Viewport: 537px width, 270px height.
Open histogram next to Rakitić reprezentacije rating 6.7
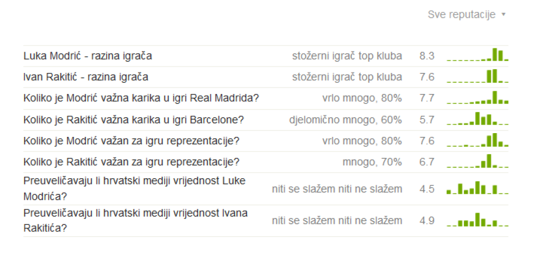coord(477,161)
